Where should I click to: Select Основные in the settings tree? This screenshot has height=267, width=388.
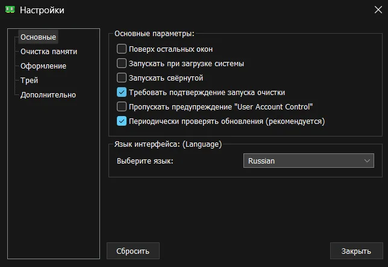[38, 37]
